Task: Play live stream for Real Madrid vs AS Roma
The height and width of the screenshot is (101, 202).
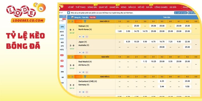Action: [87, 72]
